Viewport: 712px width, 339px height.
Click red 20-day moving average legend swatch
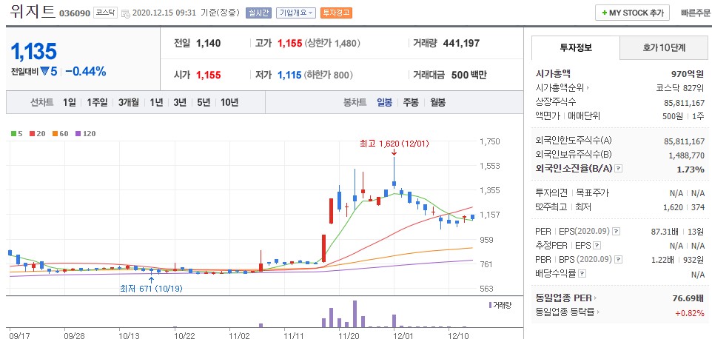[x=33, y=134]
